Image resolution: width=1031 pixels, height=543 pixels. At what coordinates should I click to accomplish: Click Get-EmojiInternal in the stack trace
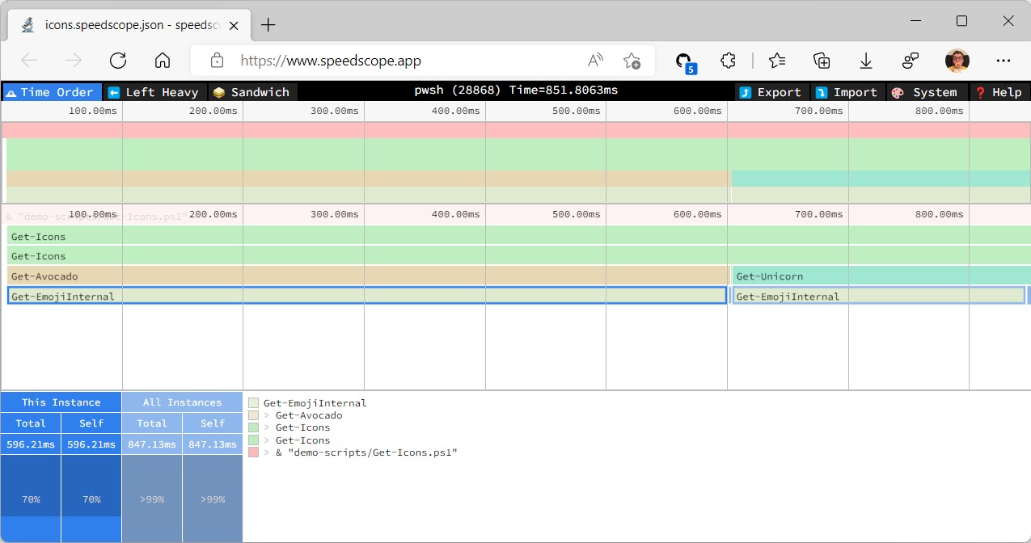pyautogui.click(x=315, y=402)
